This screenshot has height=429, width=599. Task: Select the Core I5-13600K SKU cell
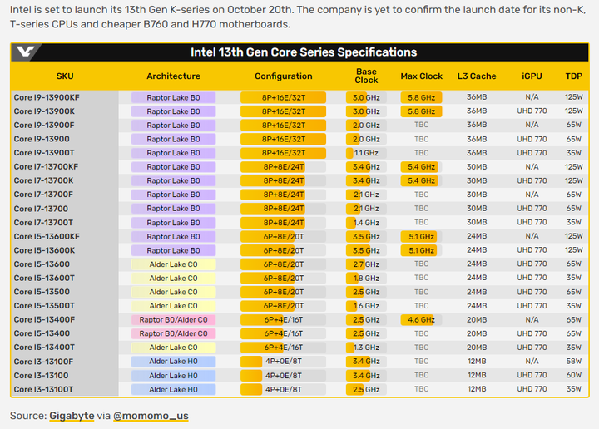click(x=65, y=250)
